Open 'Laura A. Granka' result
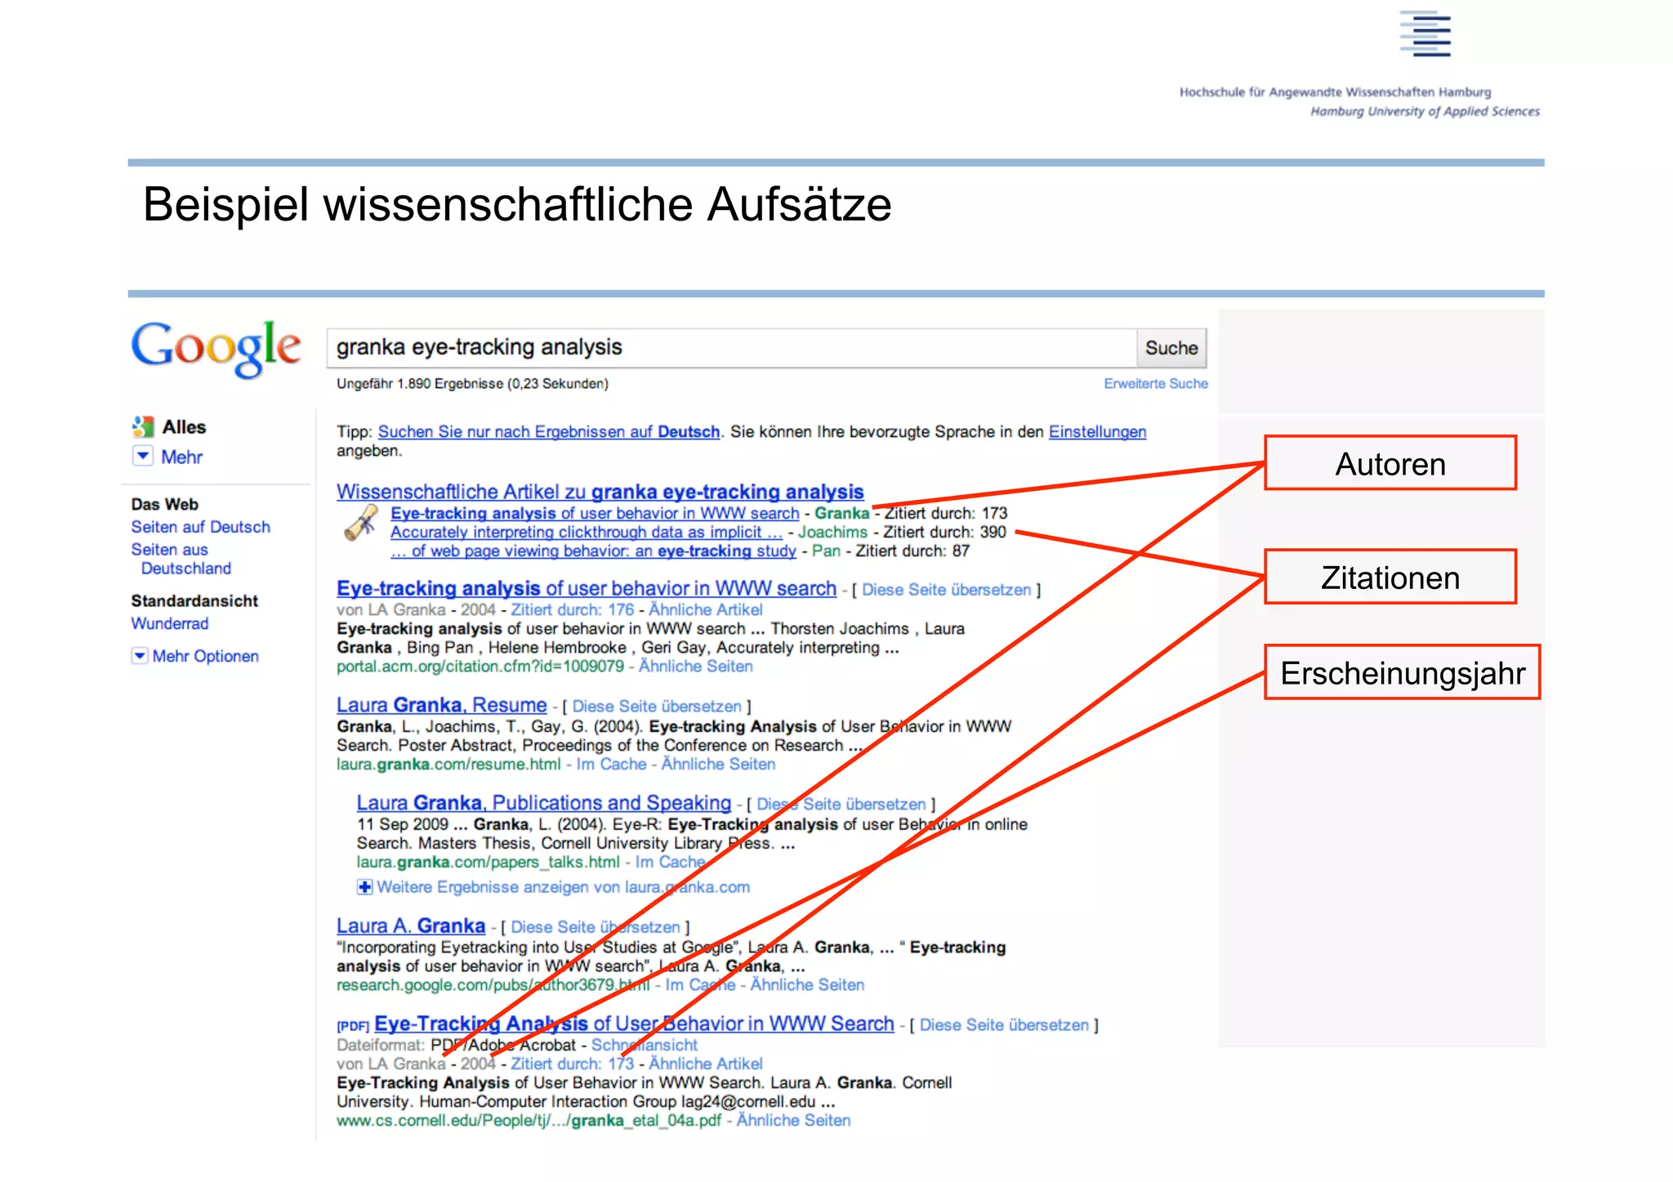This screenshot has width=1673, height=1182. (411, 926)
